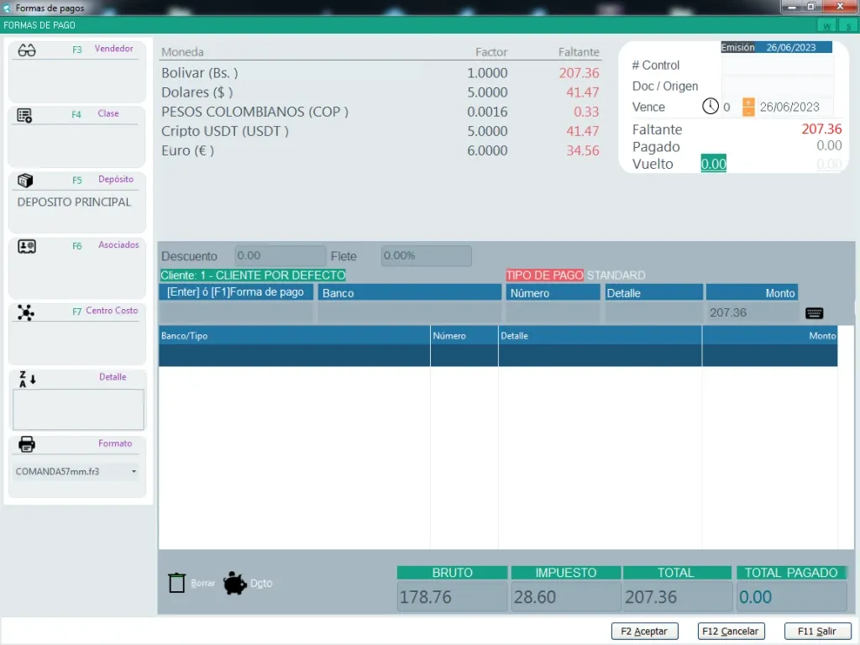Click the Borrar trash can icon
The height and width of the screenshot is (645, 860).
[x=176, y=583]
